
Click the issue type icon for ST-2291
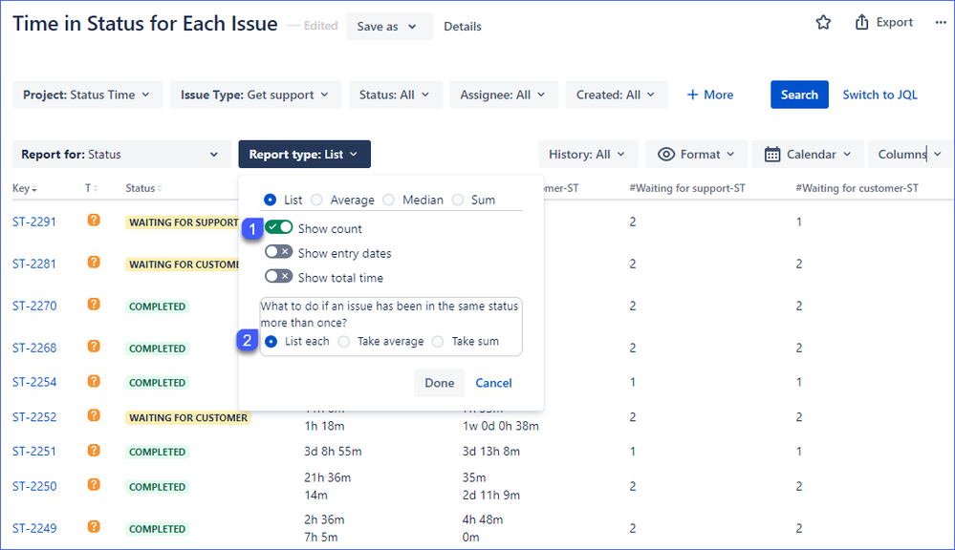(94, 221)
